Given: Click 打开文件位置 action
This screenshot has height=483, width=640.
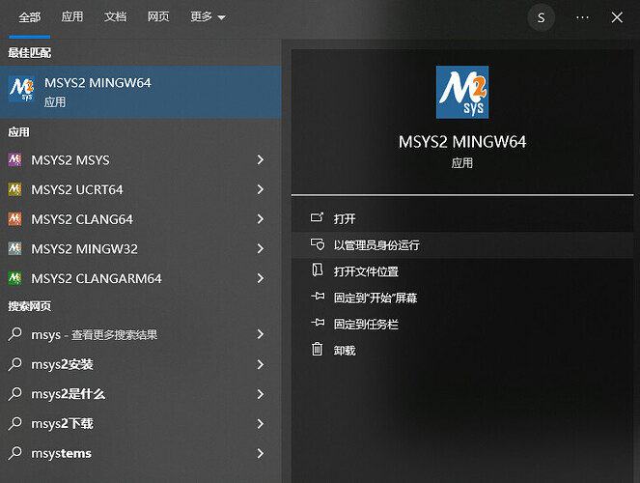Looking at the screenshot, I should coord(366,271).
